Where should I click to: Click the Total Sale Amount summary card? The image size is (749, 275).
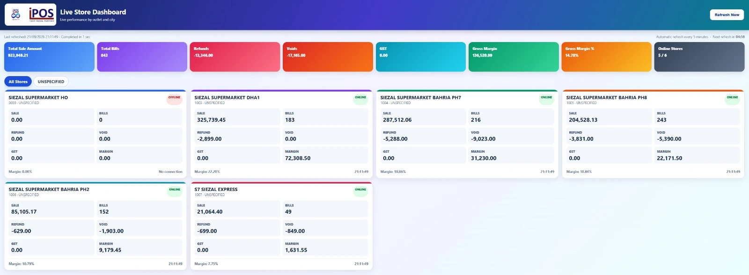[x=49, y=57]
